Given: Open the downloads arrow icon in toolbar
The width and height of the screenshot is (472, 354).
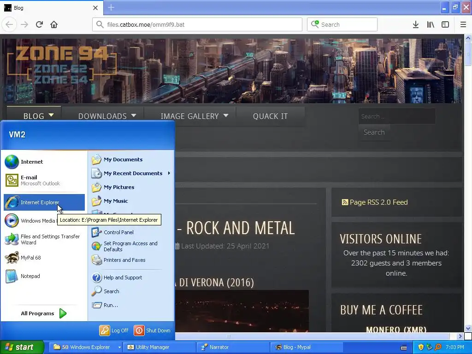Looking at the screenshot, I should click(x=416, y=24).
